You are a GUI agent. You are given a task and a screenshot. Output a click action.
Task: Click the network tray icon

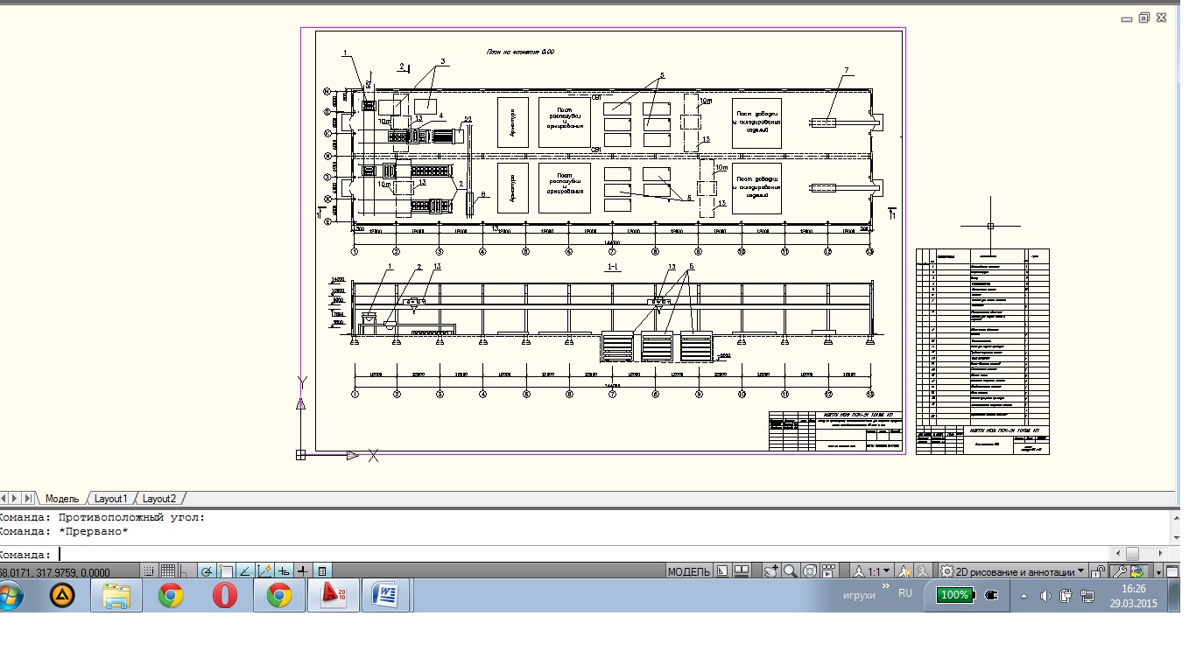tap(1087, 596)
